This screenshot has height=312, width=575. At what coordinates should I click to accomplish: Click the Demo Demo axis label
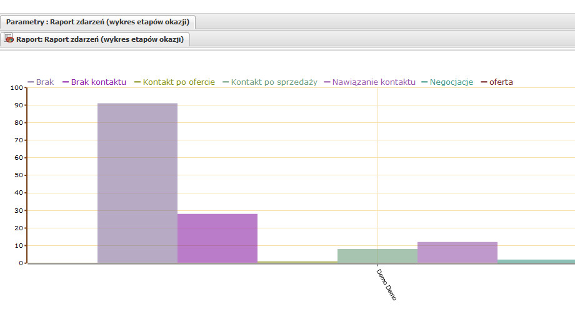tap(386, 285)
